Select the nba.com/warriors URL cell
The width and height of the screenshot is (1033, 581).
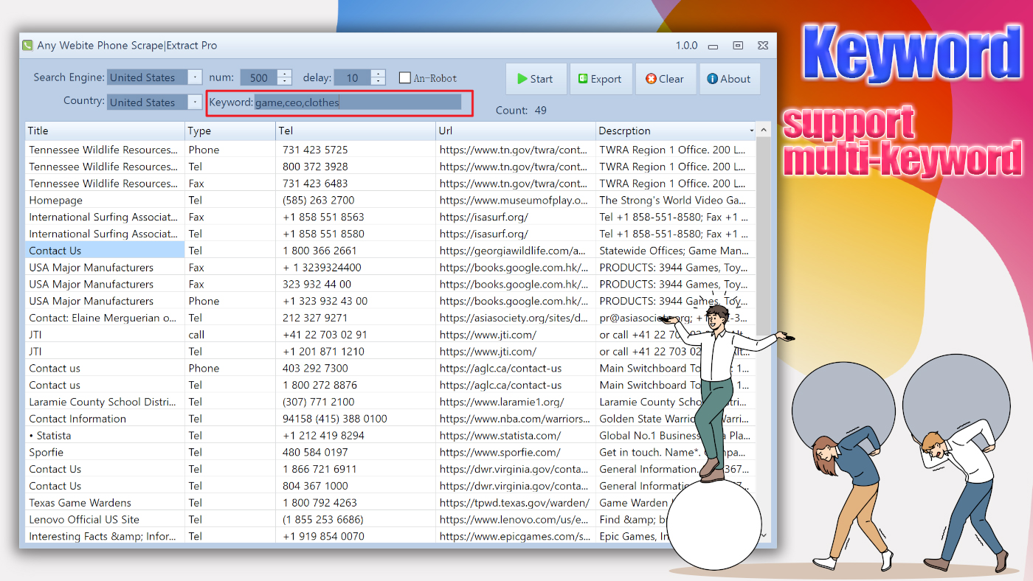tap(516, 419)
